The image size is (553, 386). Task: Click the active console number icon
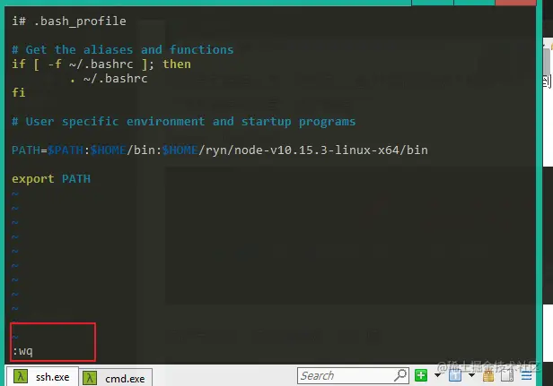click(x=455, y=375)
